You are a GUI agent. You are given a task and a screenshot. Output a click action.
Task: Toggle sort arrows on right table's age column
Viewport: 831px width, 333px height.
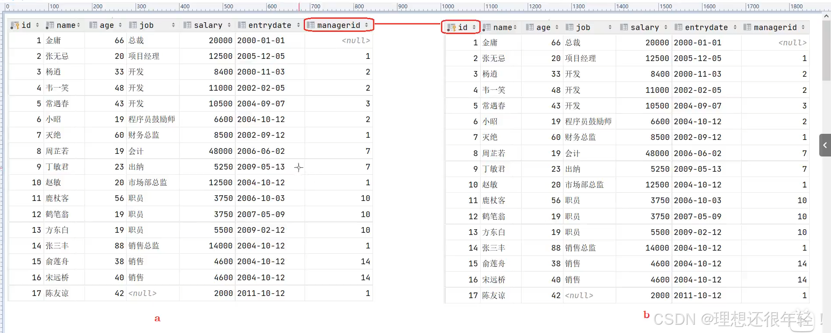(557, 27)
